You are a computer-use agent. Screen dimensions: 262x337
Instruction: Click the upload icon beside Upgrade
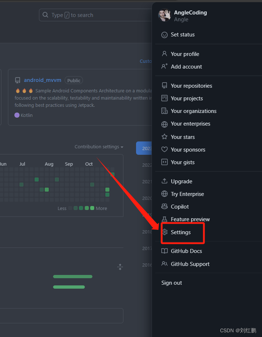pos(165,181)
